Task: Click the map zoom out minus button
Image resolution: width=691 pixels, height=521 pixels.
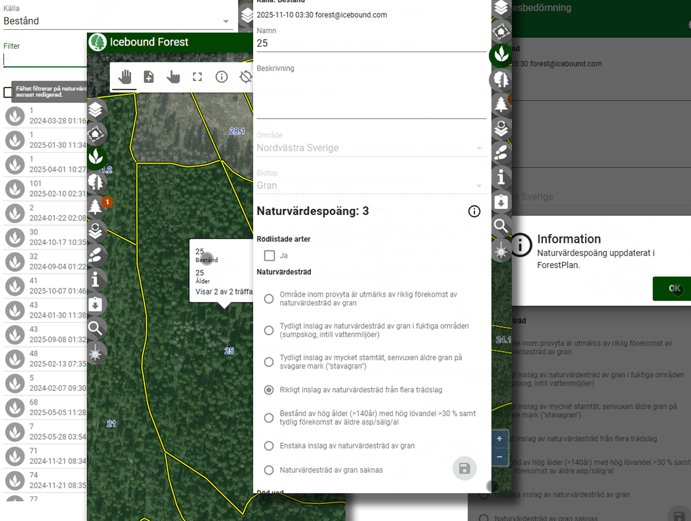Action: point(500,457)
